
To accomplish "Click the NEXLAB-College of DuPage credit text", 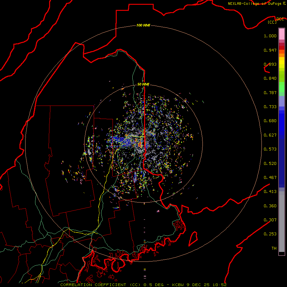I will coord(254,4).
